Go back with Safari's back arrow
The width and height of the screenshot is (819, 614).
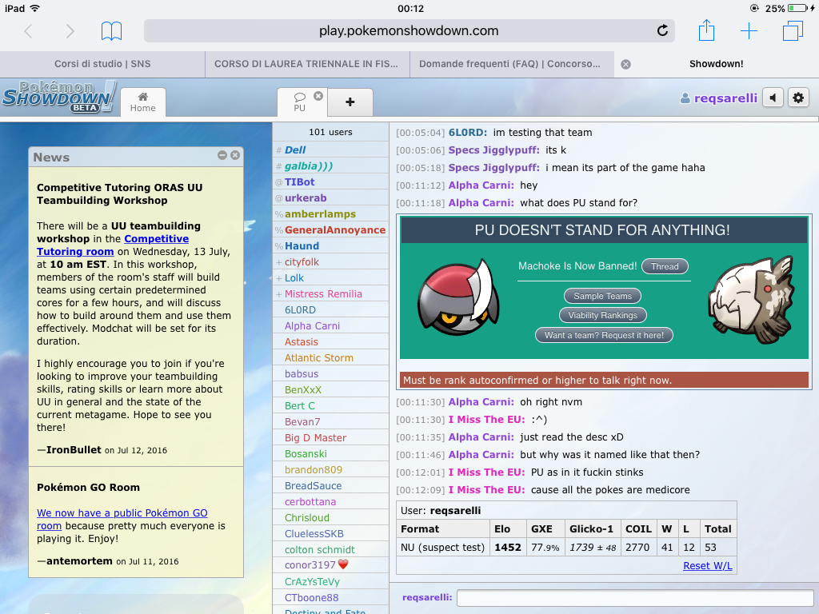click(29, 31)
